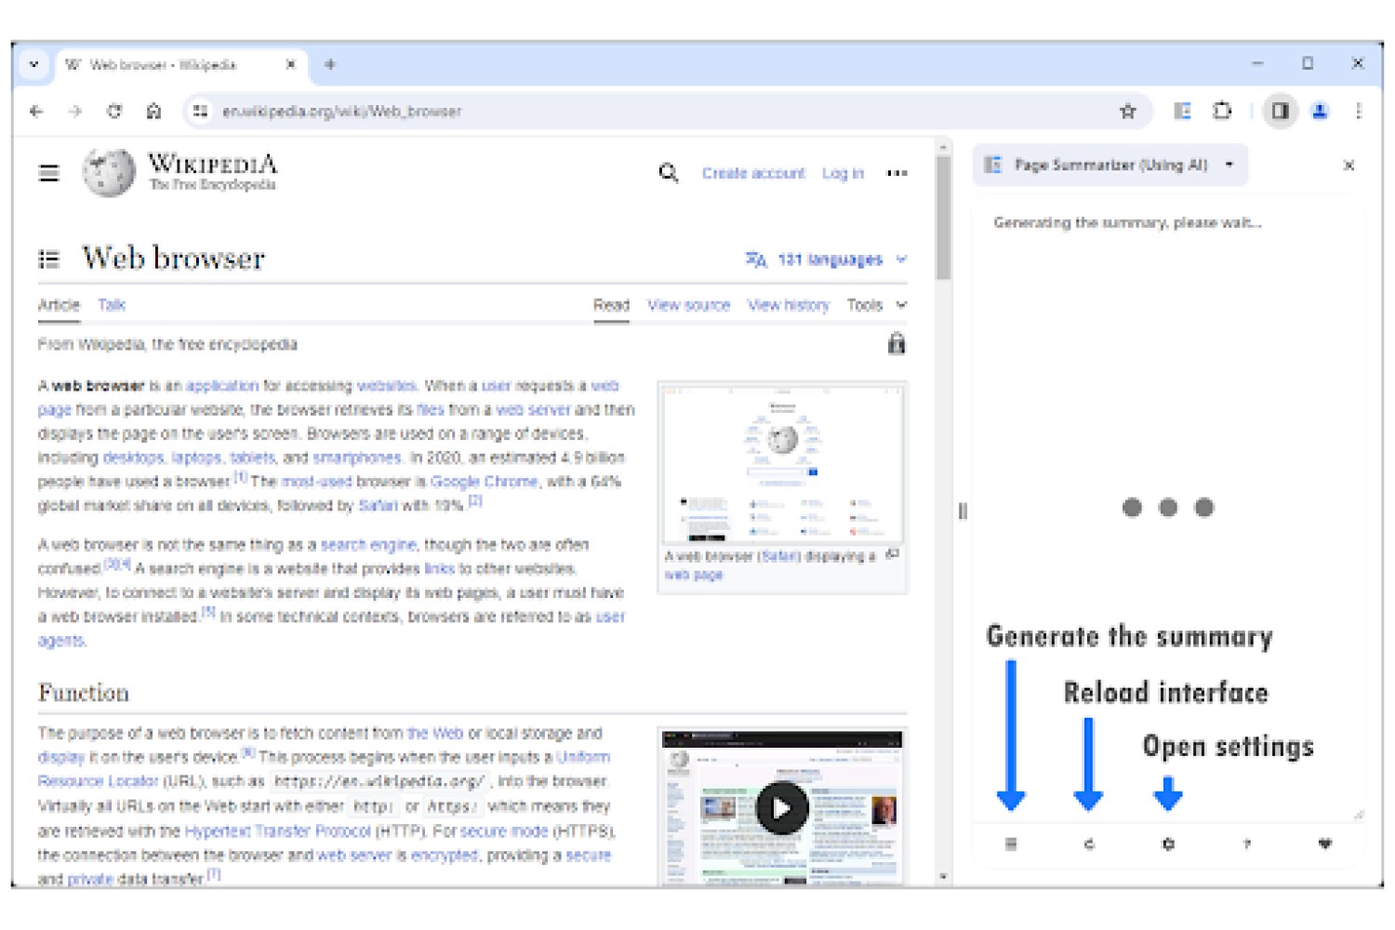Click the browser home button
The width and height of the screenshot is (1395, 930).
[x=153, y=112]
